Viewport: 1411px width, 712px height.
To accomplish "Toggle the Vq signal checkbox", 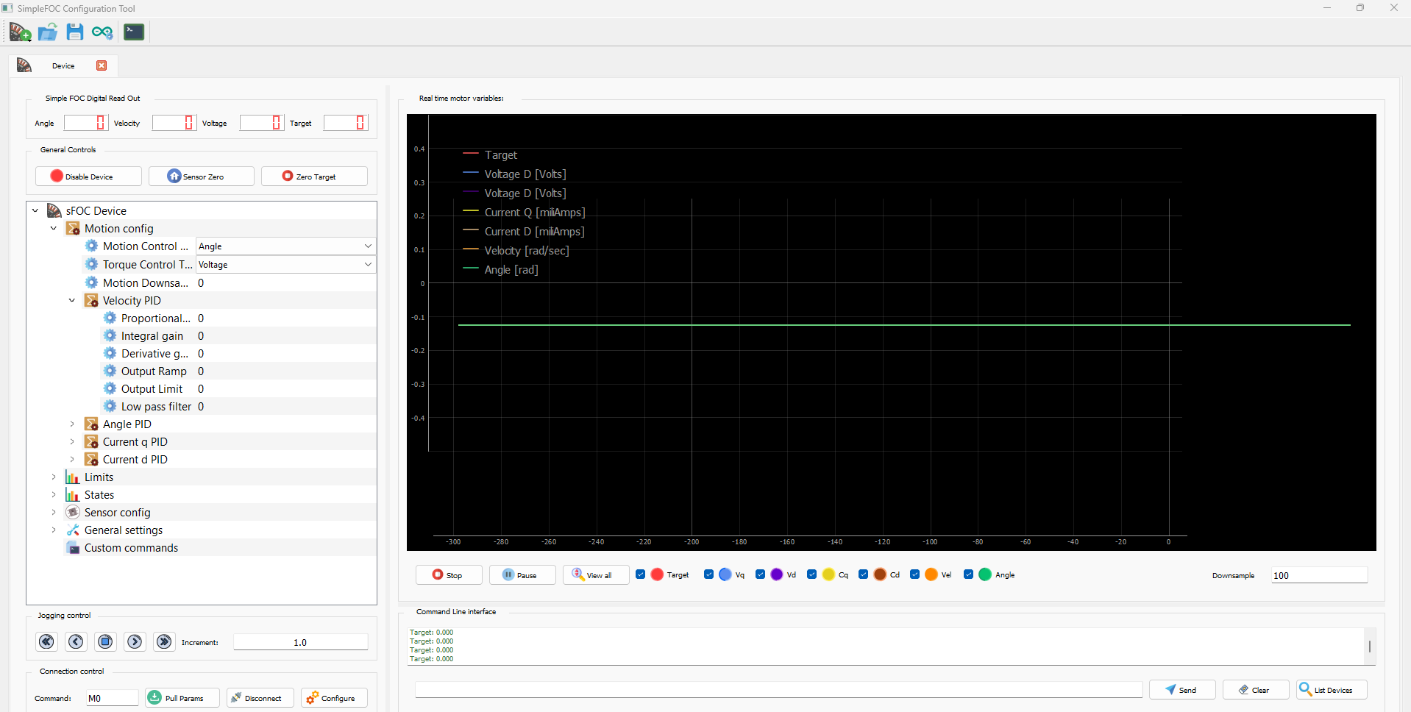I will 708,574.
